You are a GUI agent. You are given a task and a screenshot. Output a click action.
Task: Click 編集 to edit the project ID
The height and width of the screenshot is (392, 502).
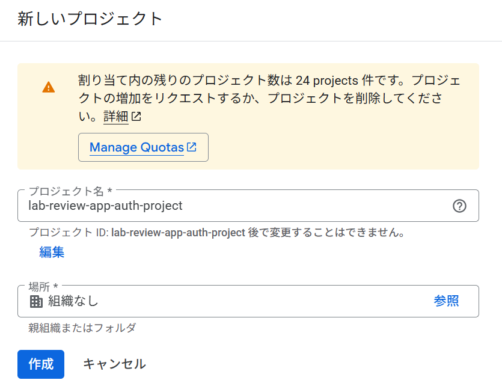tap(52, 252)
